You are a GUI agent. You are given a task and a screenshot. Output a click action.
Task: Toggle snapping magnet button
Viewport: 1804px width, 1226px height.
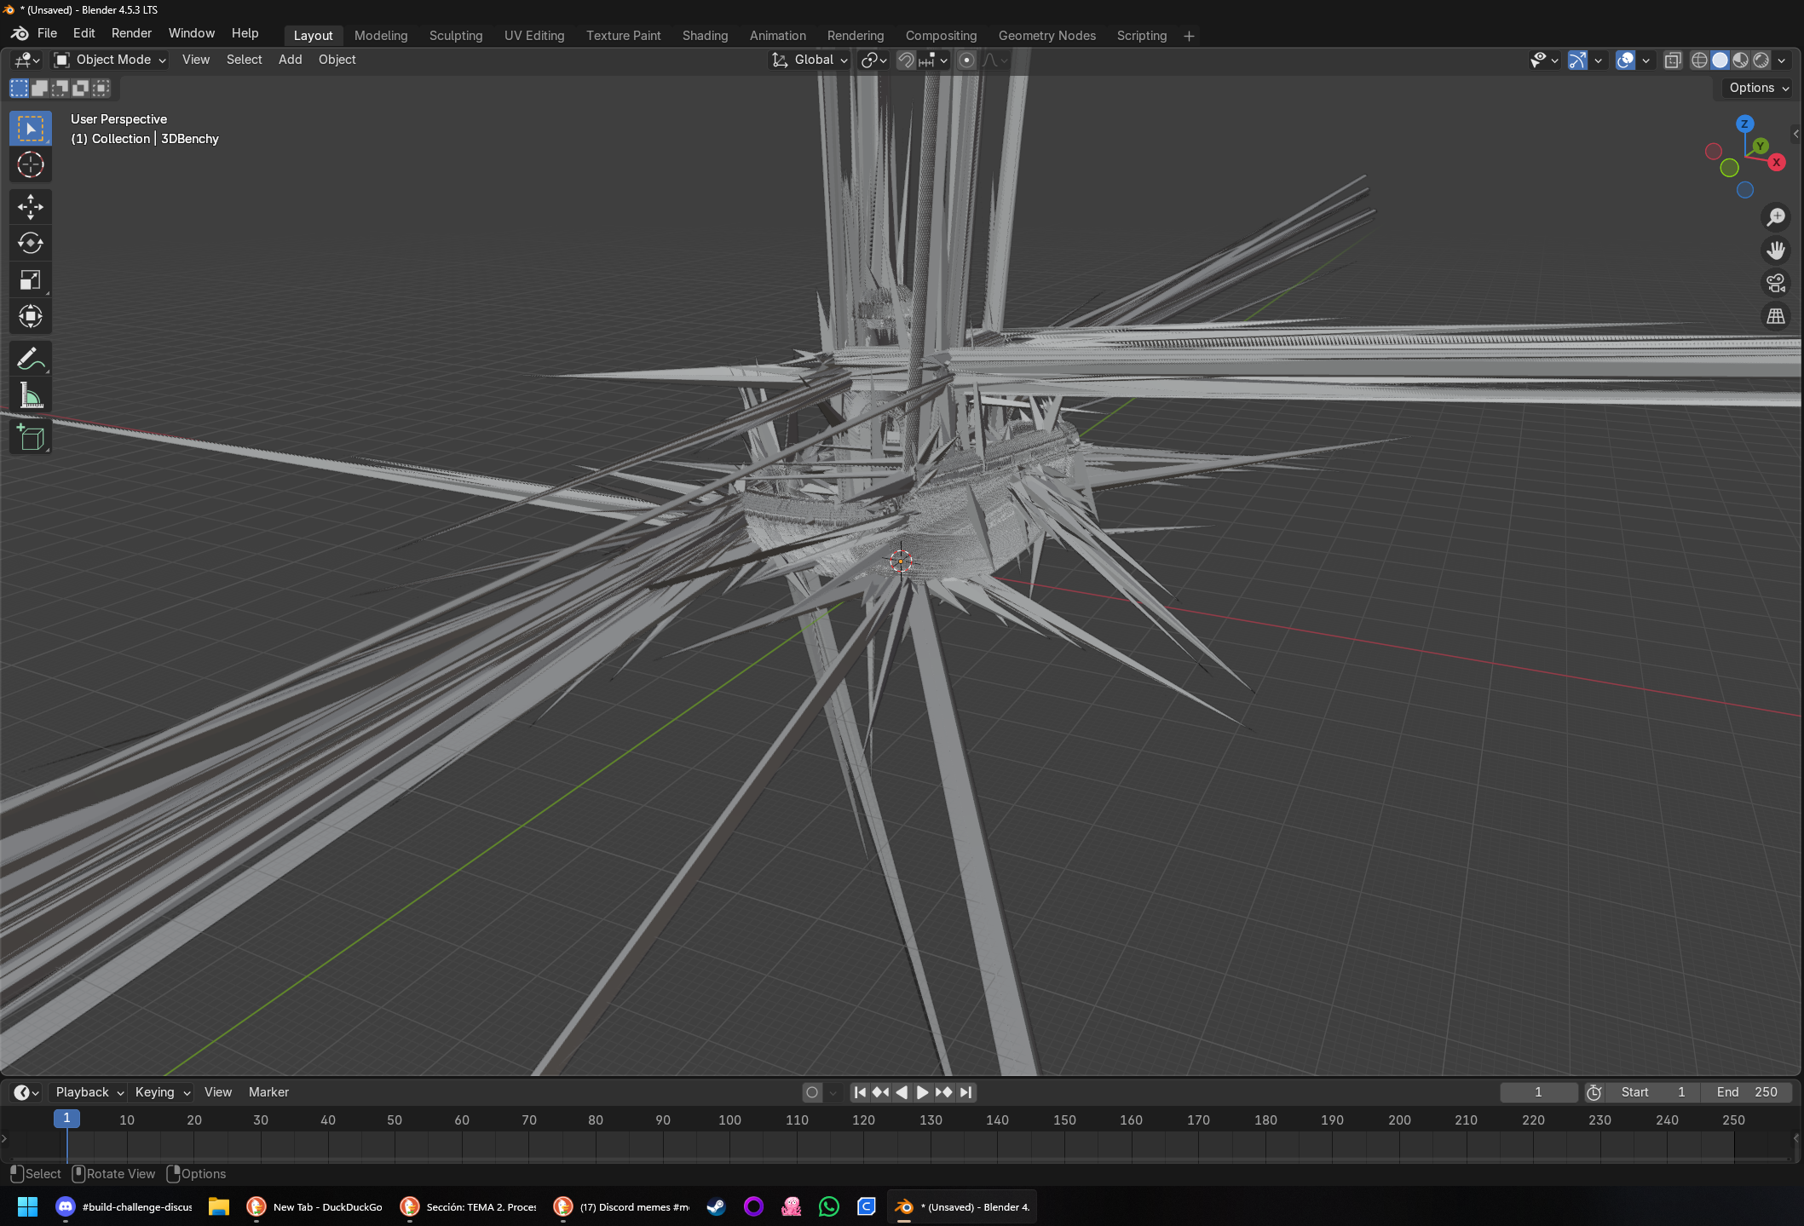pos(906,60)
